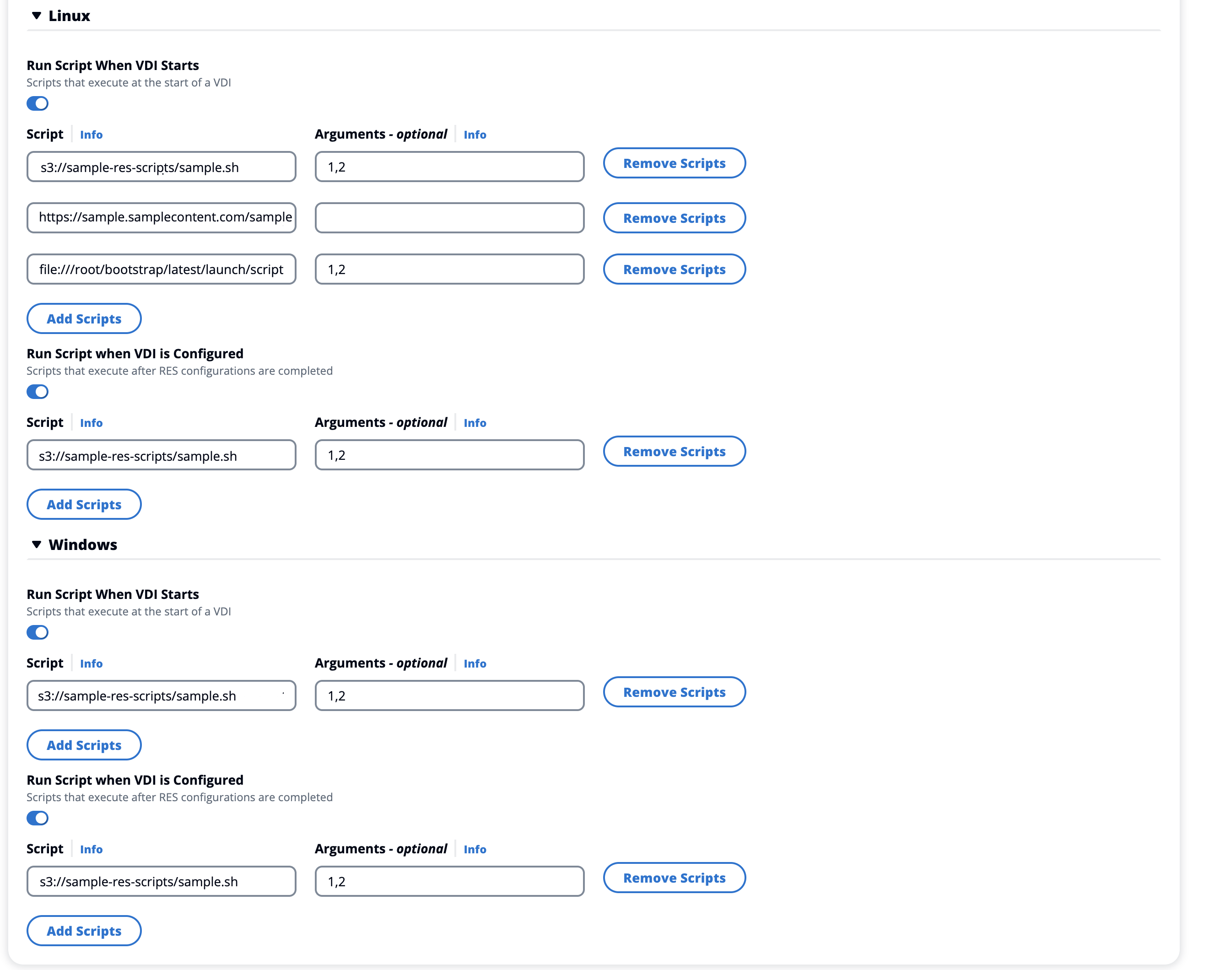Toggle off Run Script When VDI Starts for Windows
Screen dimensions: 1209x970
coord(37,632)
